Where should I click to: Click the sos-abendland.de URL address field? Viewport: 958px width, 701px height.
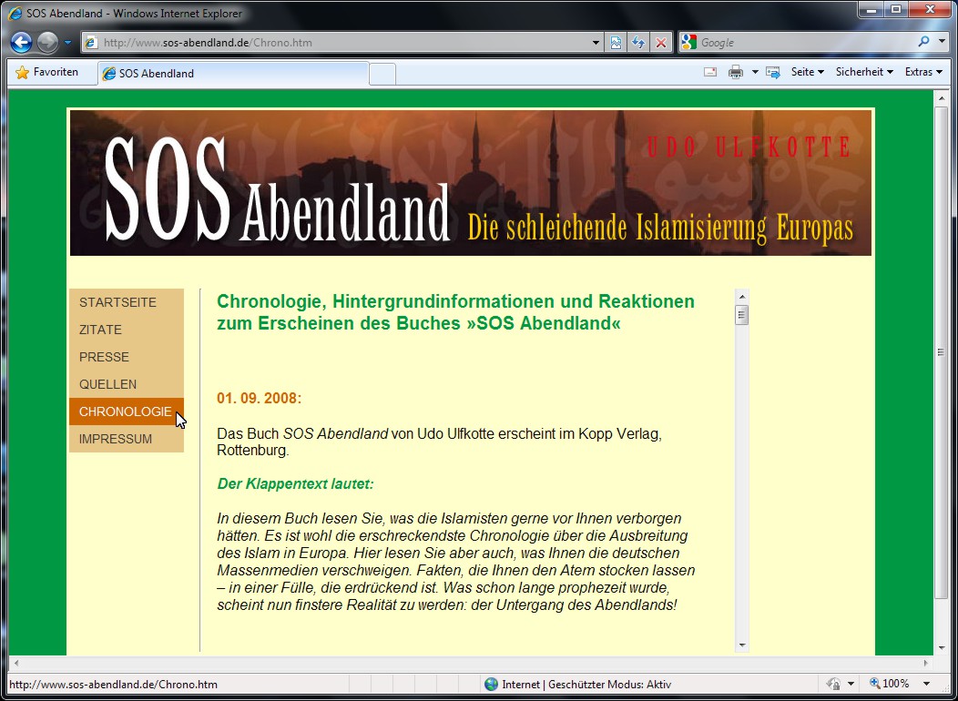point(343,43)
